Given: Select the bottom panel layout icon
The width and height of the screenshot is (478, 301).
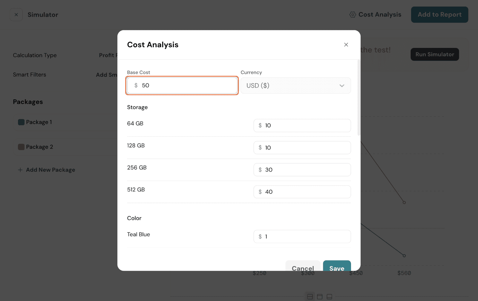Looking at the screenshot, I should click(x=329, y=297).
